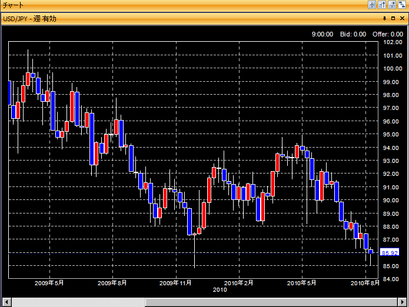The image size is (409, 307).
Task: Click the 100.00 price axis label
Action: point(392,69)
